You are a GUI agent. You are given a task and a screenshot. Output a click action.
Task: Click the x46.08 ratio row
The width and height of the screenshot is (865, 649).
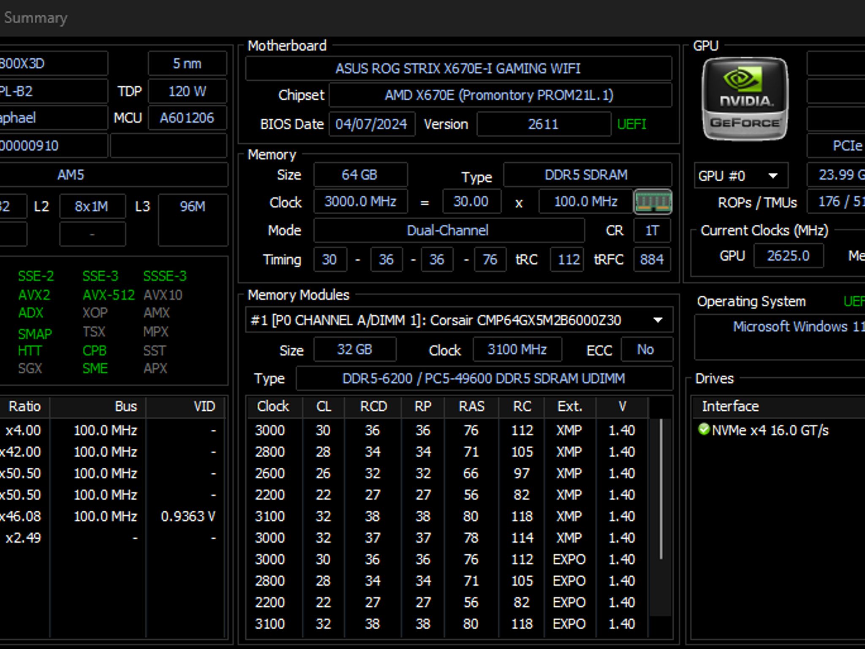tap(112, 516)
